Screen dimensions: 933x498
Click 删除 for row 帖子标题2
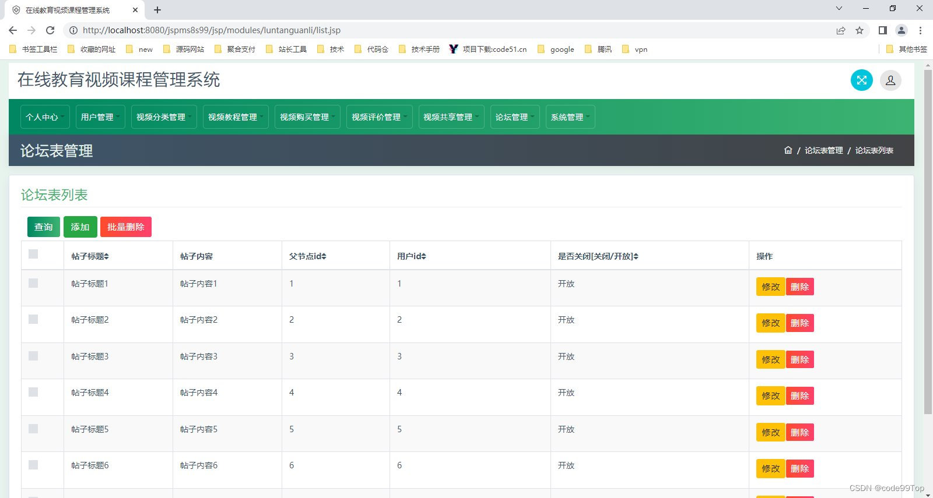800,323
